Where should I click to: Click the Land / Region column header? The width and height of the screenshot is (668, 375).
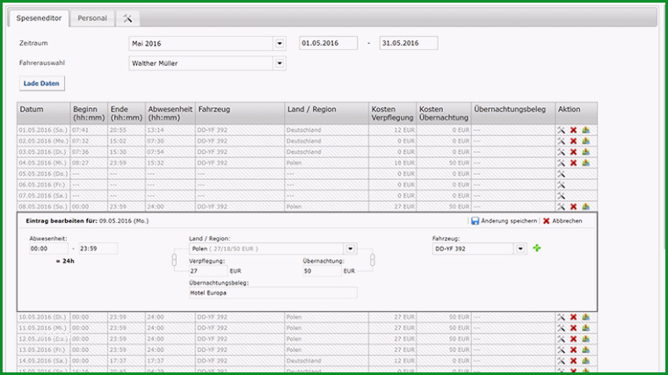[x=326, y=113]
